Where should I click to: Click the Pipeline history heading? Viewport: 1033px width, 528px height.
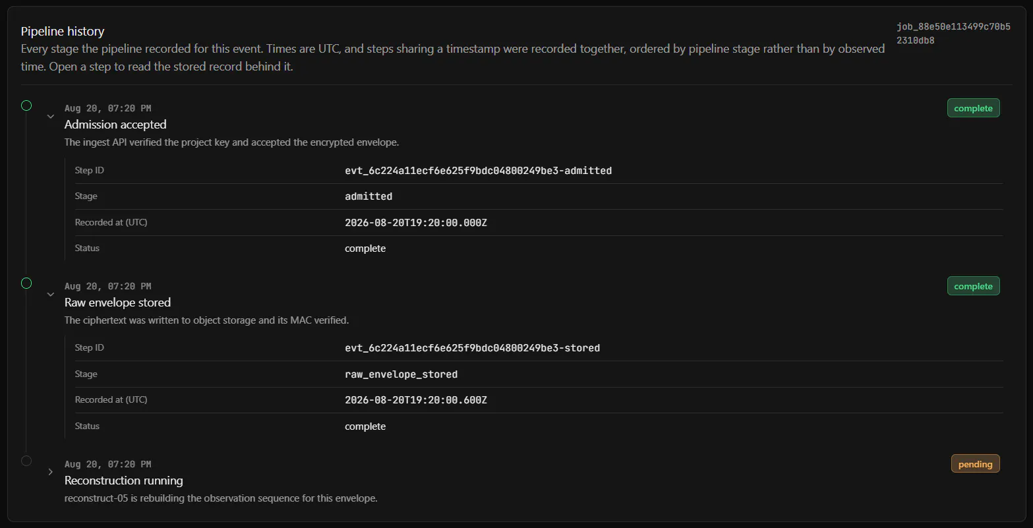63,31
